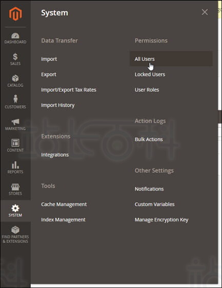
Task: Open Cache Management tool
Action: coord(64,204)
